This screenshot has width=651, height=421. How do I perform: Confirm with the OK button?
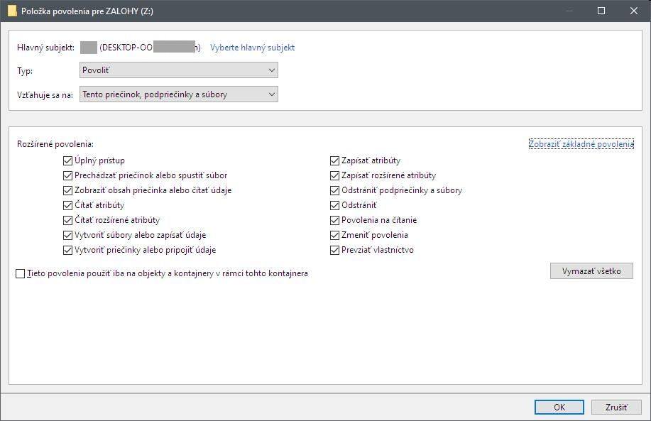[559, 408]
